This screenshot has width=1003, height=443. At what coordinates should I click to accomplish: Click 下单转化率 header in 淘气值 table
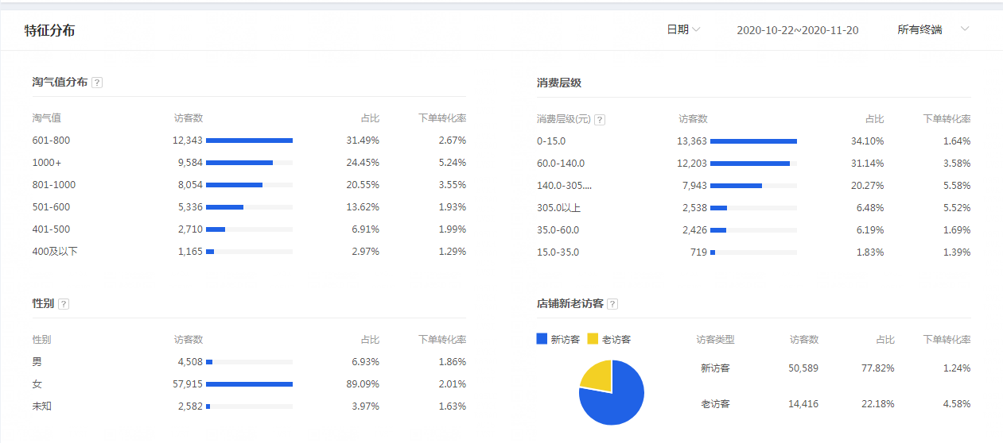point(442,118)
